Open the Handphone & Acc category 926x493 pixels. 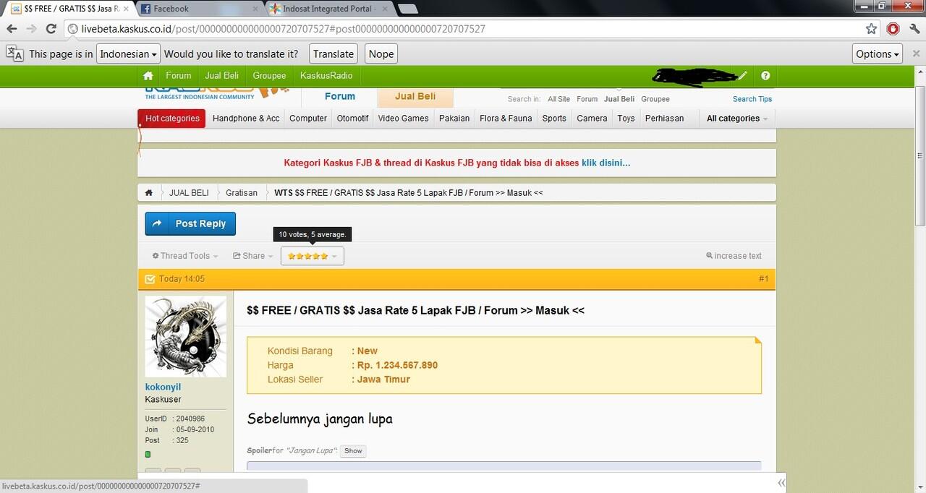(x=246, y=119)
